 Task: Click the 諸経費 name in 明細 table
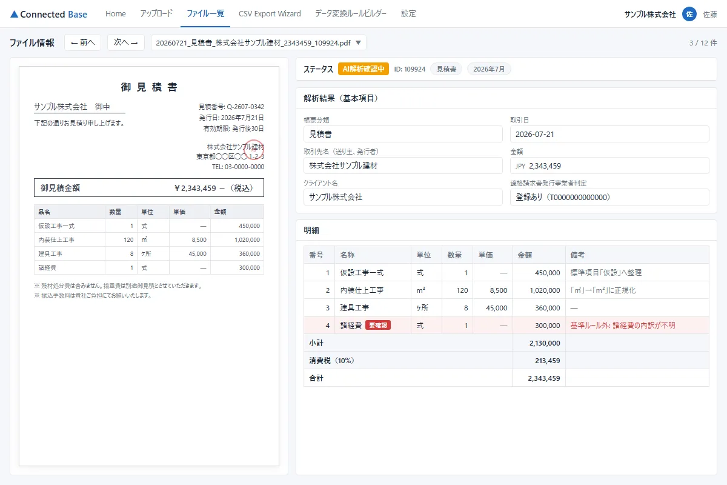[x=351, y=326]
